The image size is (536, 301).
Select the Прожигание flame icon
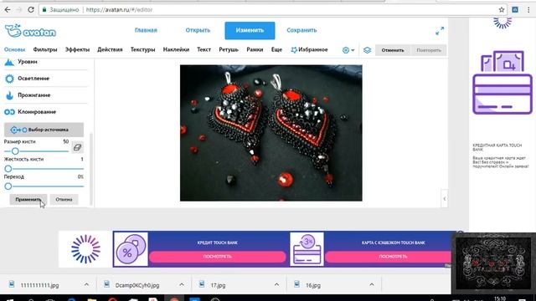tap(9, 95)
